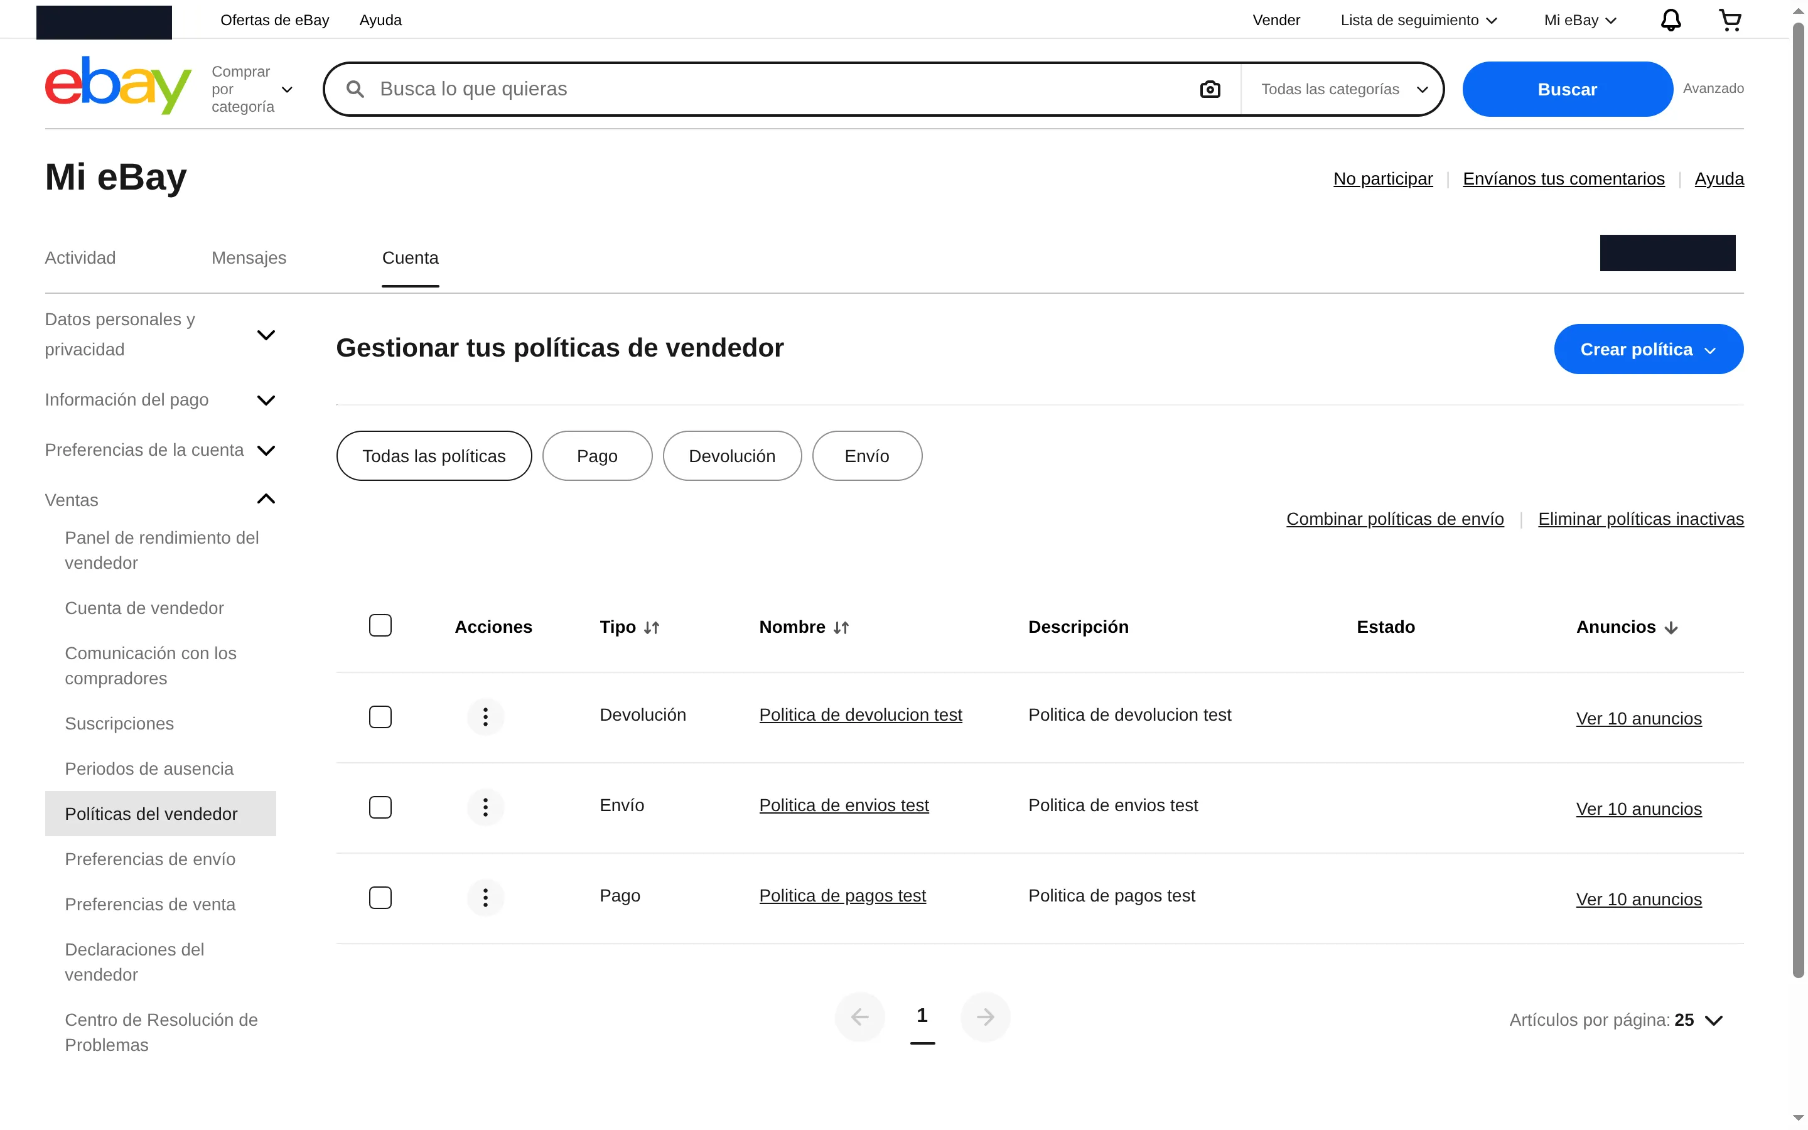The image size is (1808, 1130).
Task: View 10 anuncios for Envío policy
Action: coord(1639,809)
